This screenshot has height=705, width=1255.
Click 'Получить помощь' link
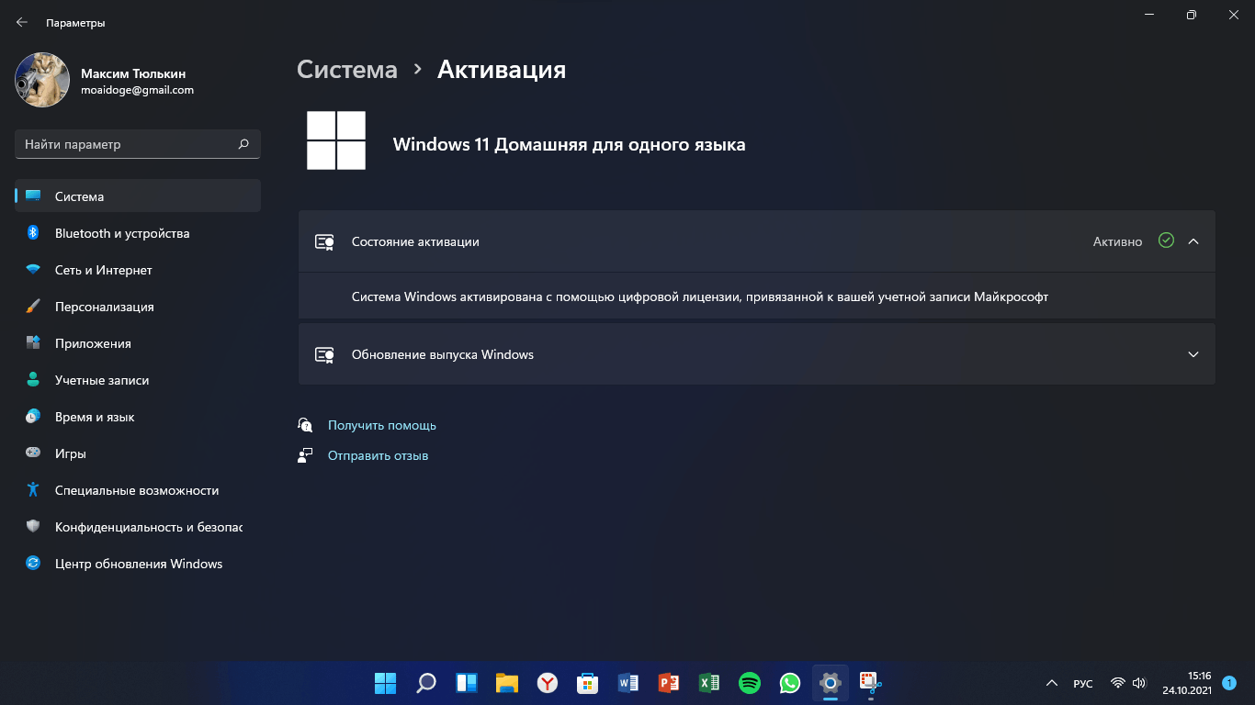point(382,426)
